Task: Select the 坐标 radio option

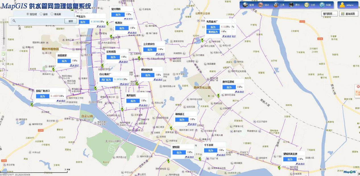Action: point(41,14)
